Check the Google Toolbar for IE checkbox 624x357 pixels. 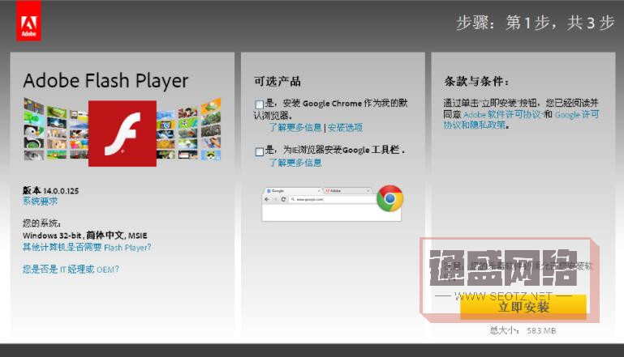(x=259, y=151)
